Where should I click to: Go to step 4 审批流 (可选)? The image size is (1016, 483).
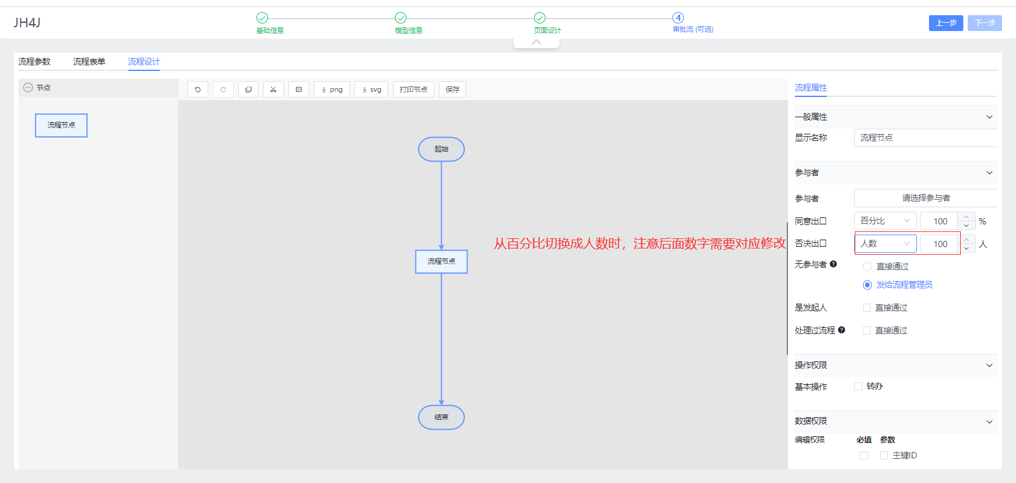692,23
